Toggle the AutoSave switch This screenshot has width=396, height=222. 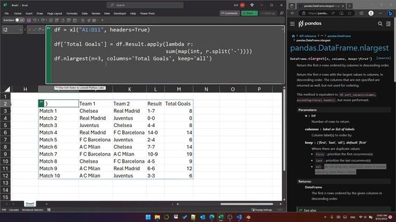click(20, 20)
